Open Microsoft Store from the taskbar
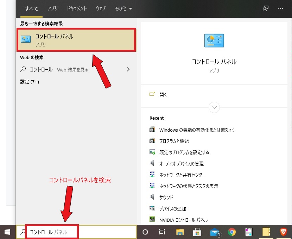The image size is (292, 239). (197, 232)
